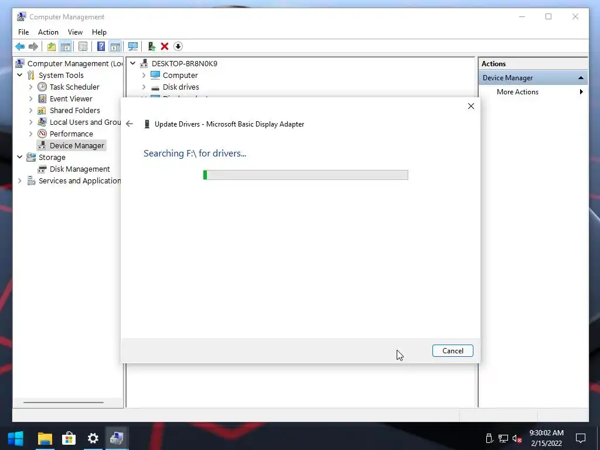
Task: Click Scan for hardware changes monitor icon
Action: click(x=133, y=47)
